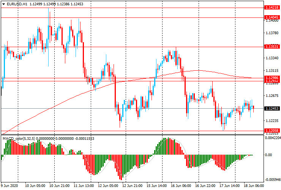Click the 1.12235 price axis value
Screen dimensions: 281x190
(x=272, y=121)
